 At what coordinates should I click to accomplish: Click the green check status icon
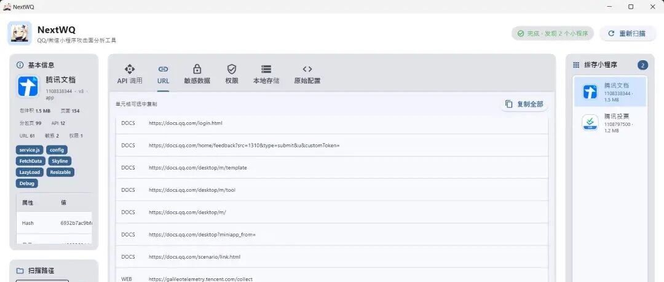(521, 33)
